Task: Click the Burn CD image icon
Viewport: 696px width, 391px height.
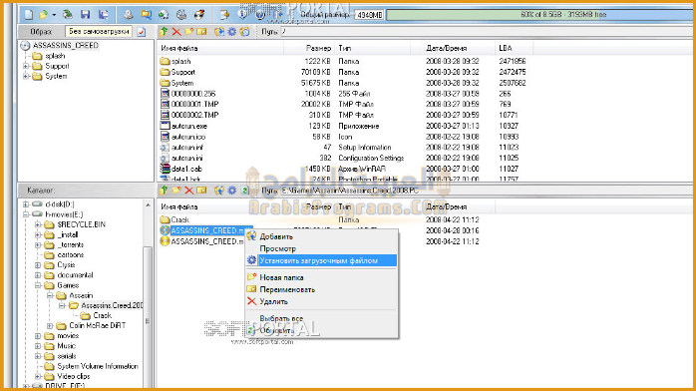Action: coord(199,15)
